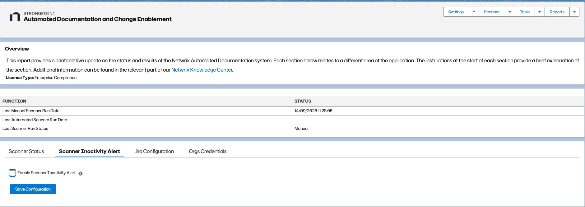Click the STATUS column header
Screen dimensions: 585x207
(438, 101)
